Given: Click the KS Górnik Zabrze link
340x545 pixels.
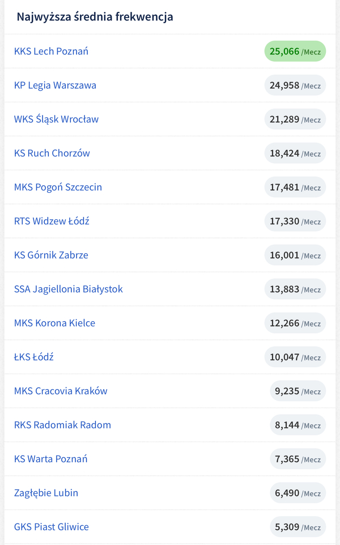Looking at the screenshot, I should [51, 256].
